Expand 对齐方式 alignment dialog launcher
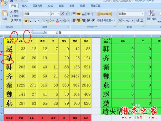 pos(115,27)
